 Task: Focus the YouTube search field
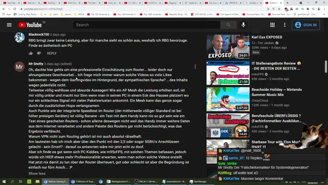point(146,25)
